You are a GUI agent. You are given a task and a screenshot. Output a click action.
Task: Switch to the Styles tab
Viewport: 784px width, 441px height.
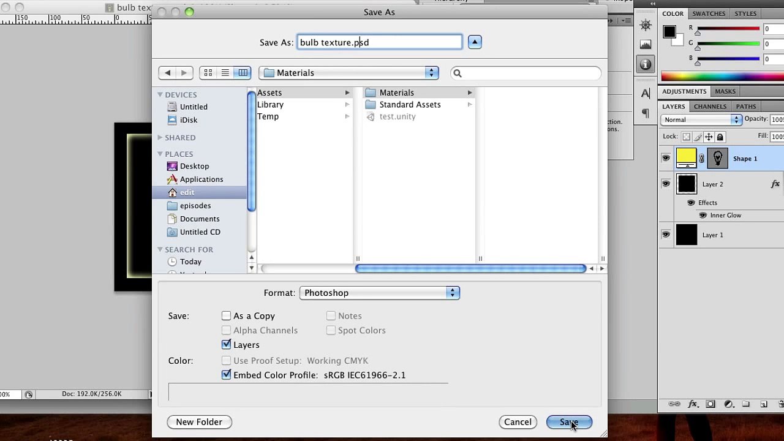coord(745,13)
